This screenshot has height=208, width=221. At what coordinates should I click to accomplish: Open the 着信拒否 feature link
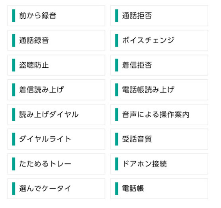click(x=159, y=65)
